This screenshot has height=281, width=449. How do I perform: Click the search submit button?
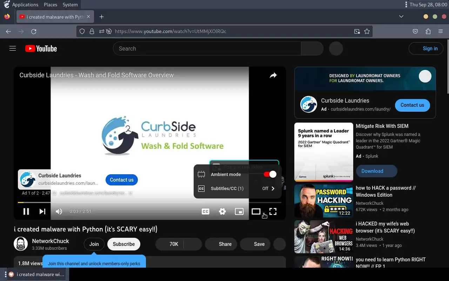click(x=312, y=48)
